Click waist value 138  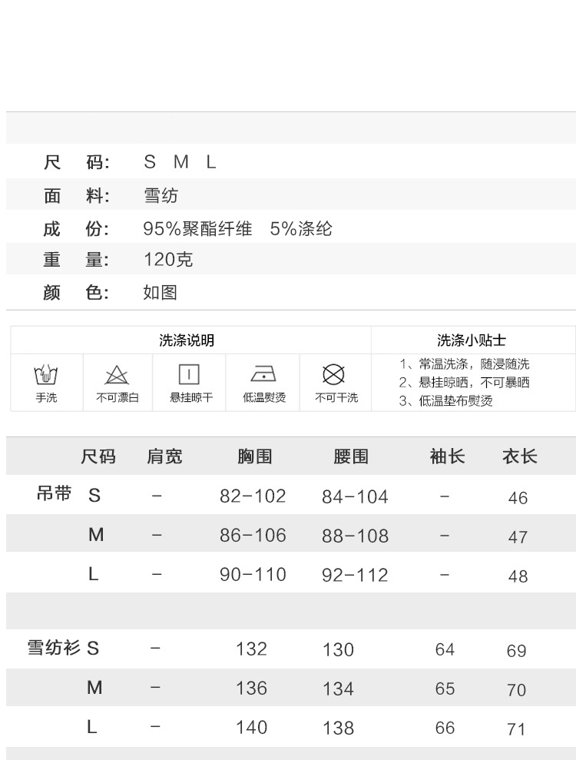[338, 728]
